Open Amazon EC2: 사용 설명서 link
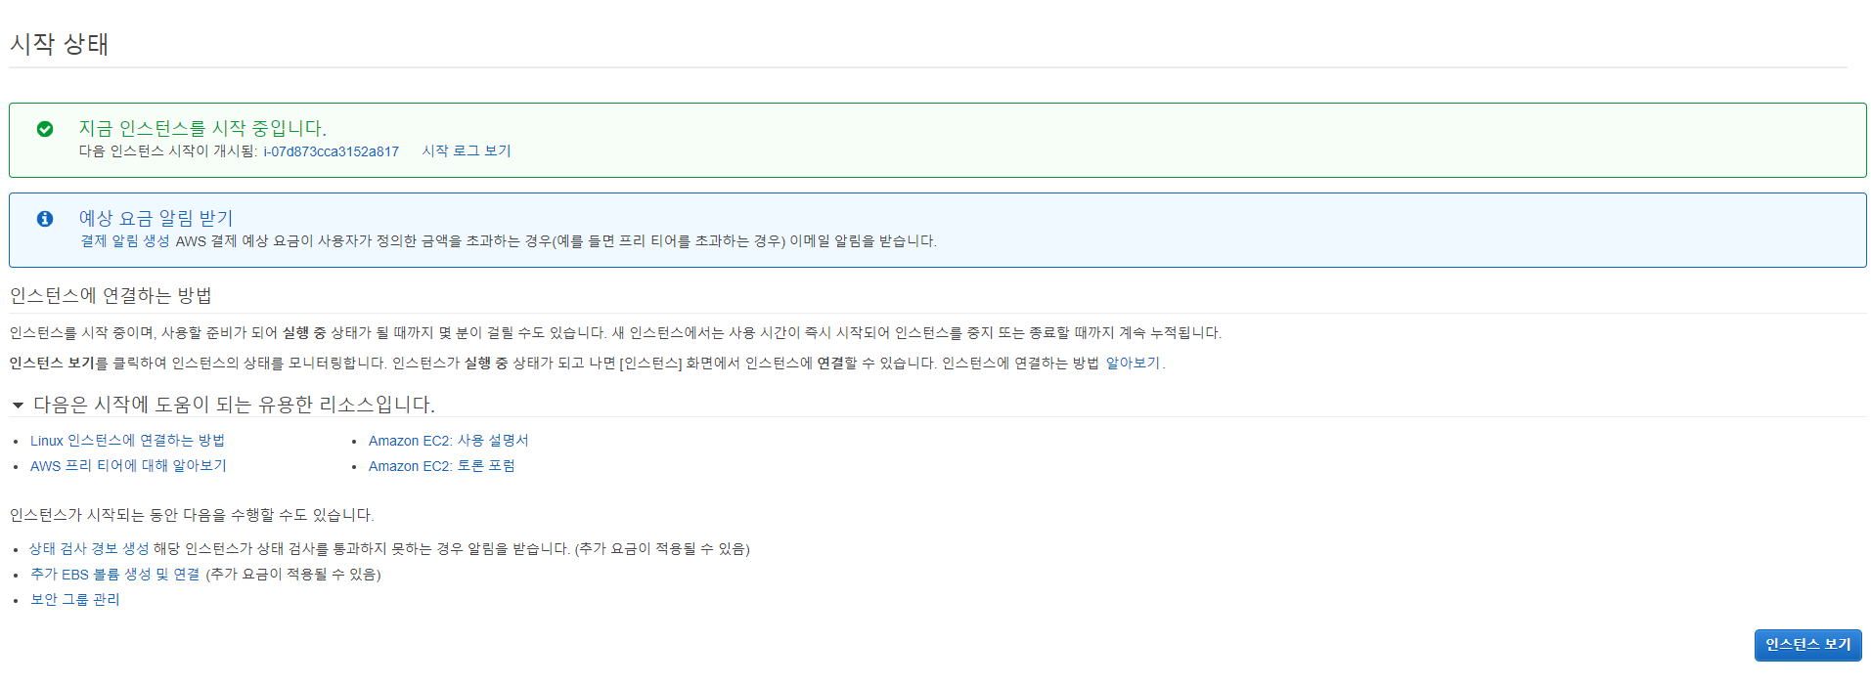 pyautogui.click(x=448, y=441)
